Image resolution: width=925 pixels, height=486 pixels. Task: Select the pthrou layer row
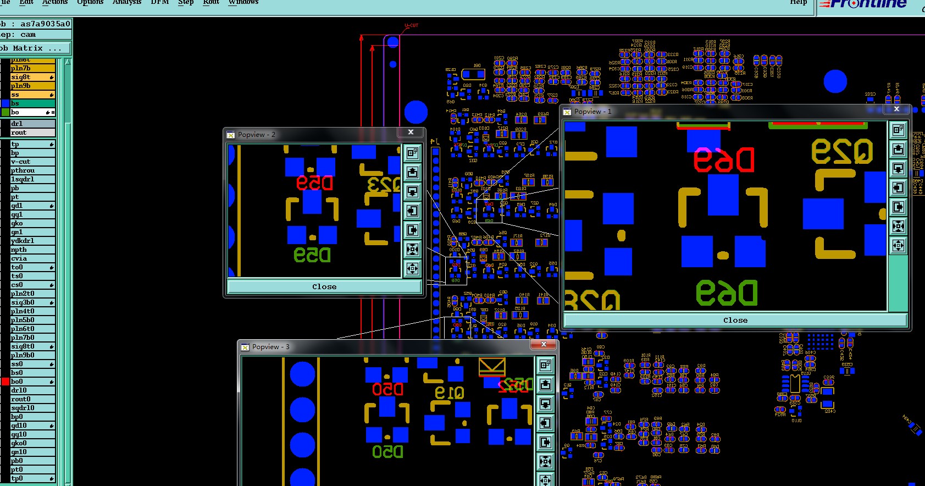tap(33, 170)
